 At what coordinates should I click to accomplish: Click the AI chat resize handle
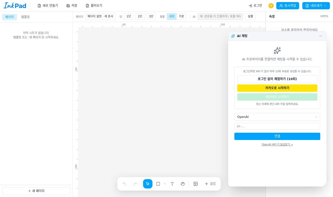pyautogui.click(x=325, y=185)
